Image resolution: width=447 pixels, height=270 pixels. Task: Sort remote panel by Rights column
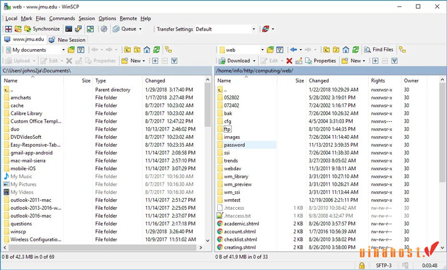coord(384,81)
